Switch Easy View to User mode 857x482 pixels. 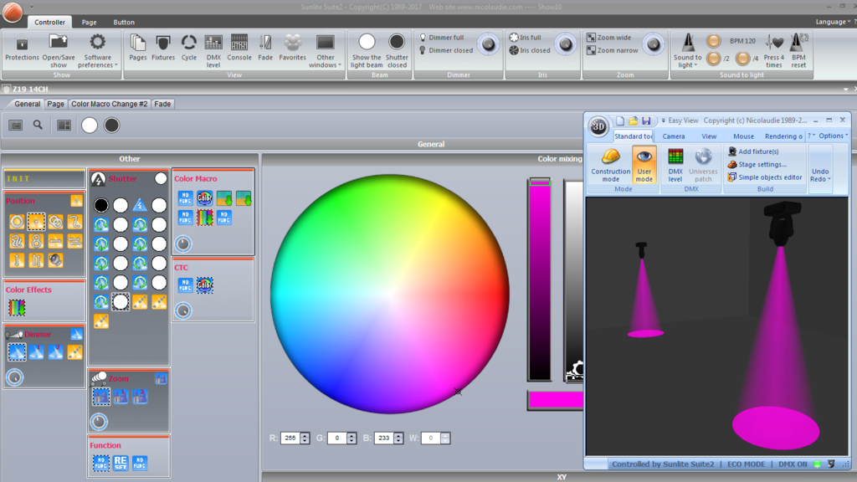coord(644,165)
